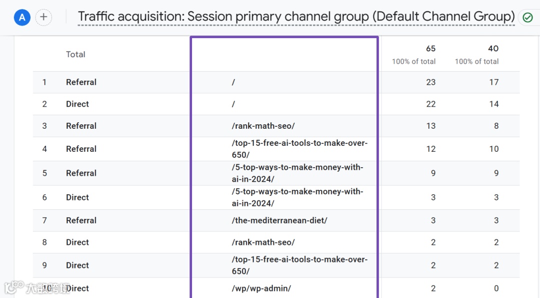Click Referral /5-top-ways-to-make-money page in row 5
The width and height of the screenshot is (540, 298).
click(x=297, y=173)
